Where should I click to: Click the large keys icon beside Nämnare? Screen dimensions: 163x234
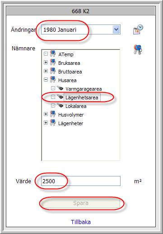pyautogui.click(x=138, y=49)
